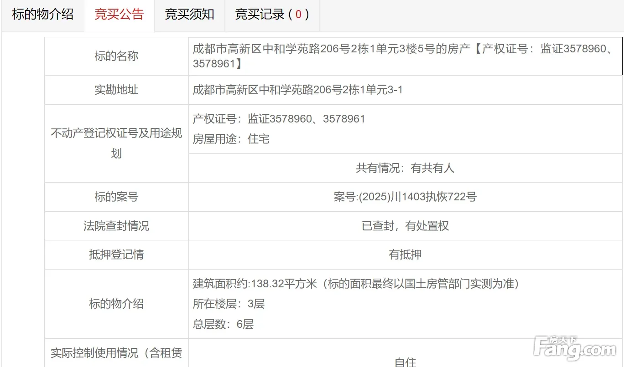Click the 标的名称 row label
Viewport: 624px width, 367px height.
pos(116,56)
